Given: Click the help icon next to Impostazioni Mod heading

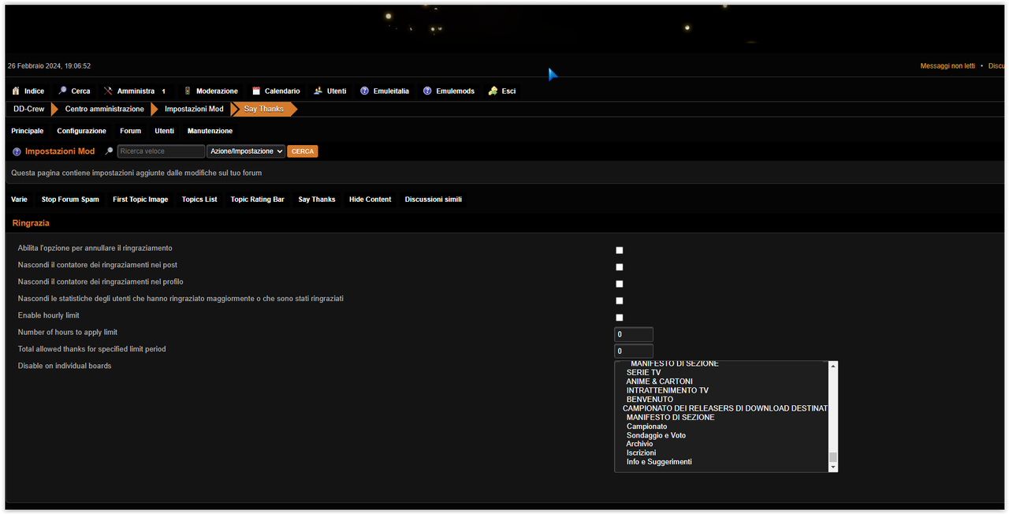Looking at the screenshot, I should coord(17,151).
